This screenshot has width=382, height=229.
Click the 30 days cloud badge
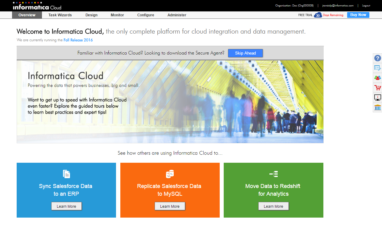[x=318, y=15]
